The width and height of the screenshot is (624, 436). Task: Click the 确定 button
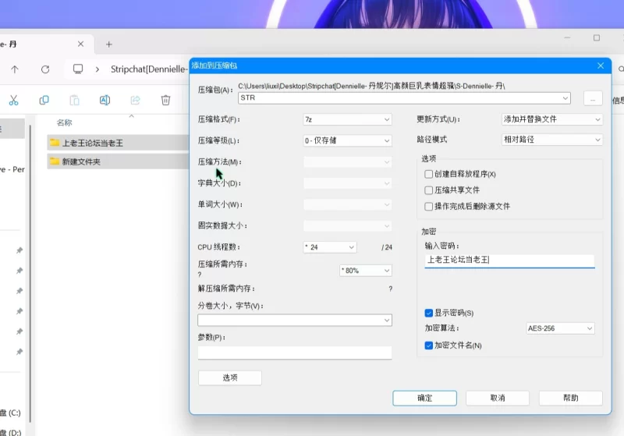tap(424, 398)
